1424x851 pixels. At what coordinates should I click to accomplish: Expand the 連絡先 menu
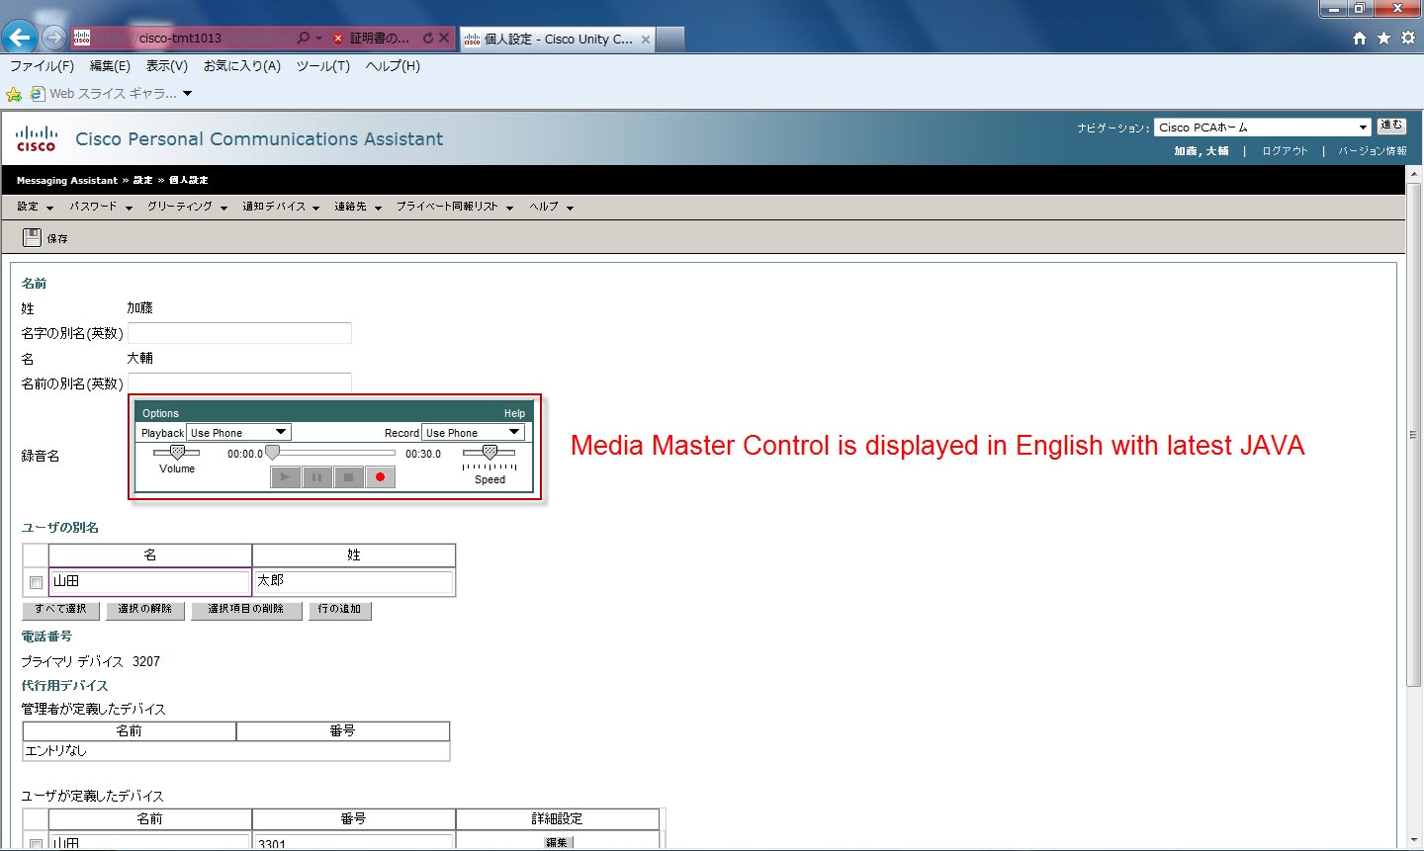[358, 207]
